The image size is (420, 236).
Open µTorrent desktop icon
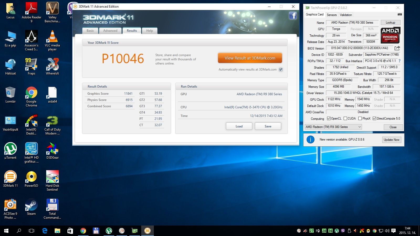coord(10,151)
